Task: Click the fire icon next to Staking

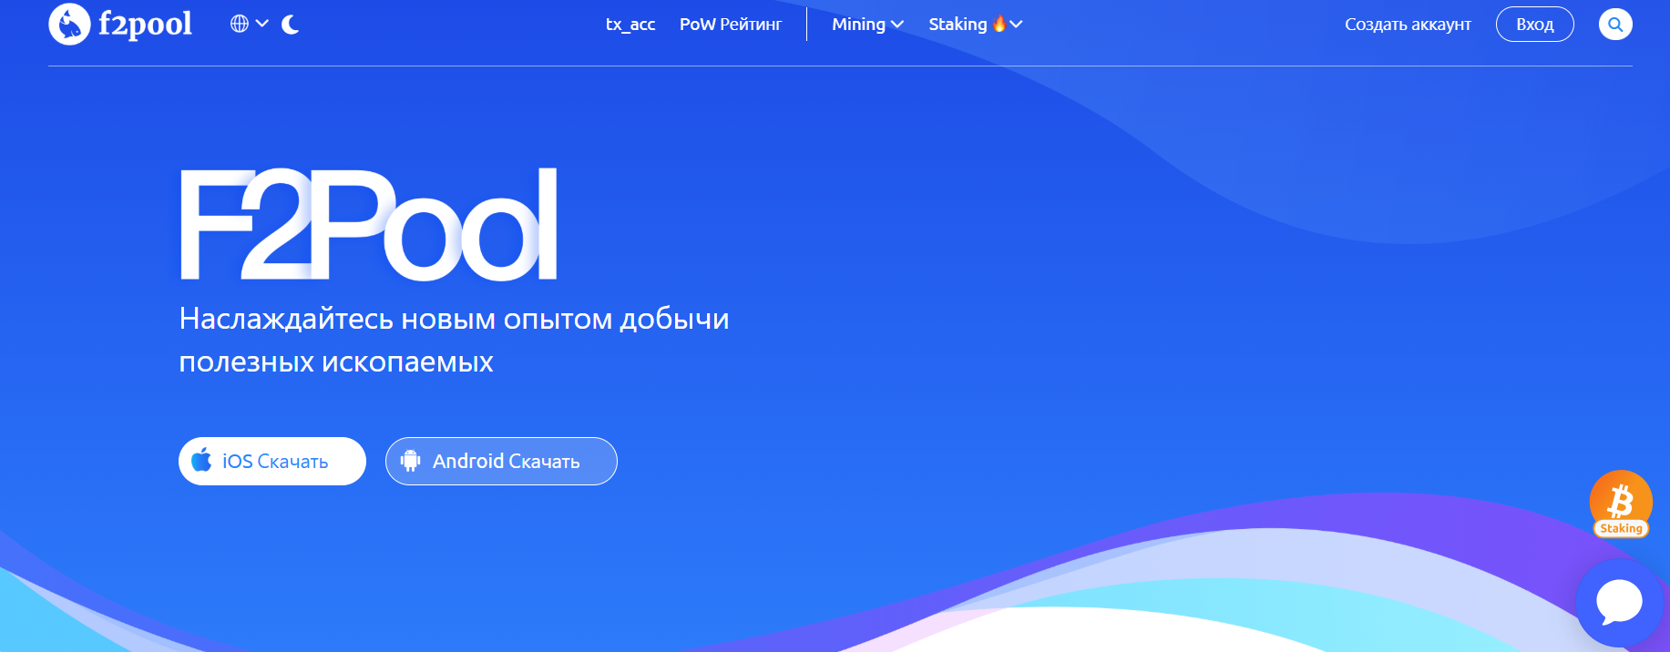Action: pos(999,24)
